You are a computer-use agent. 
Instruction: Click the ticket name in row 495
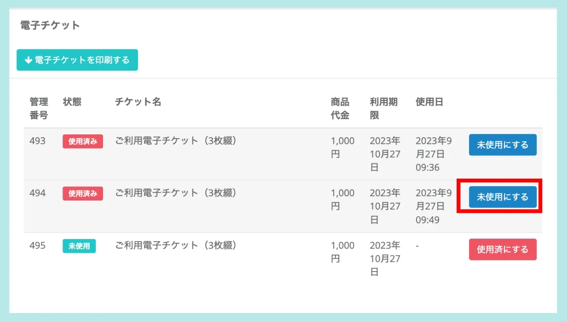[x=176, y=245]
